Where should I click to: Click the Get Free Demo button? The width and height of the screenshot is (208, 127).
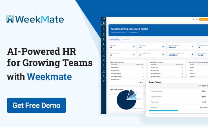point(37,105)
